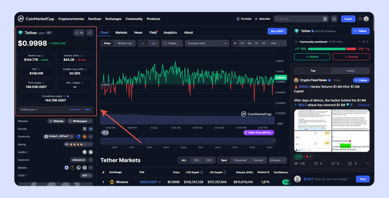Screen dimensions: 389x198
Task: Open the post's more options ellipsis
Action: pos(367,163)
